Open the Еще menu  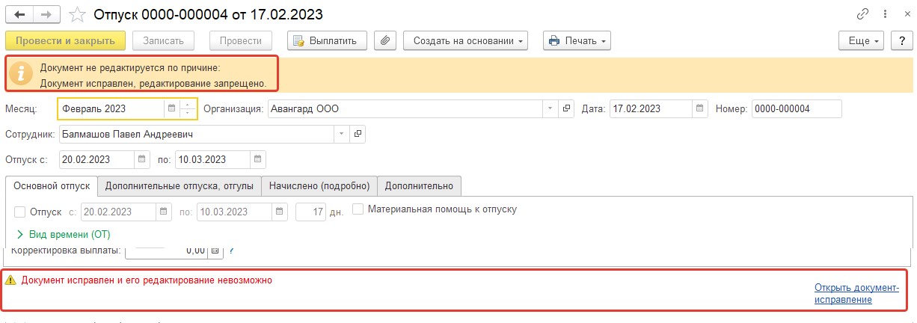coord(862,40)
